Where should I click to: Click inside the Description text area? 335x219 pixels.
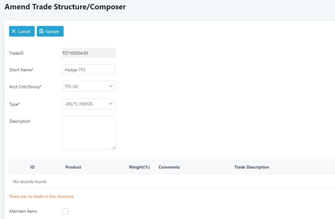(89, 133)
